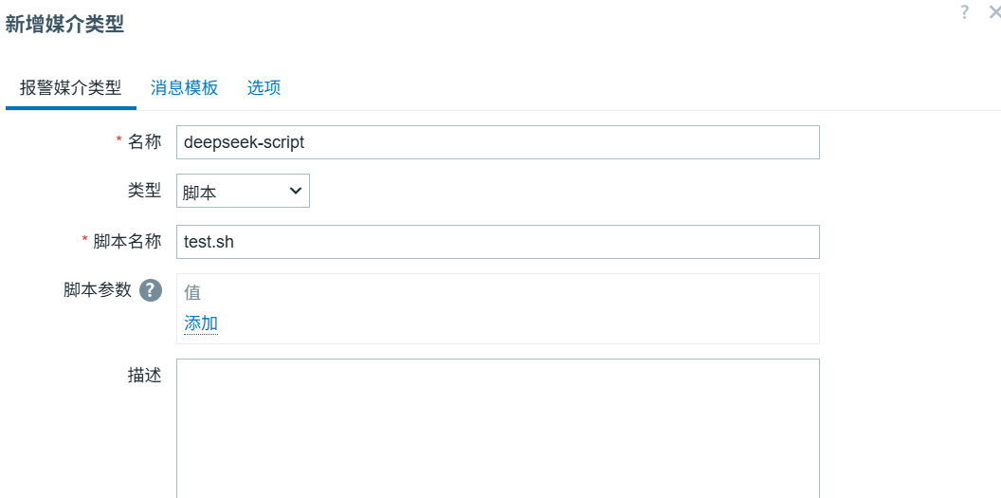
Task: Click the 脚本参数 help hint icon
Action: pyautogui.click(x=151, y=290)
